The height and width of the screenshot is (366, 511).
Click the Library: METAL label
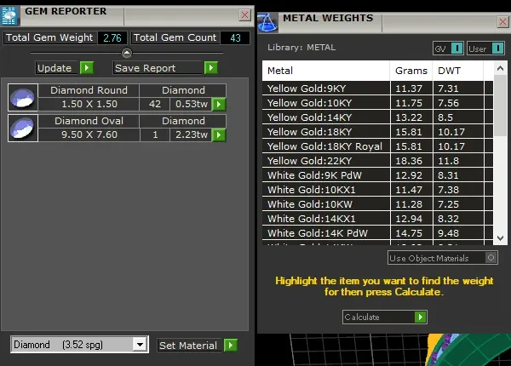point(301,48)
